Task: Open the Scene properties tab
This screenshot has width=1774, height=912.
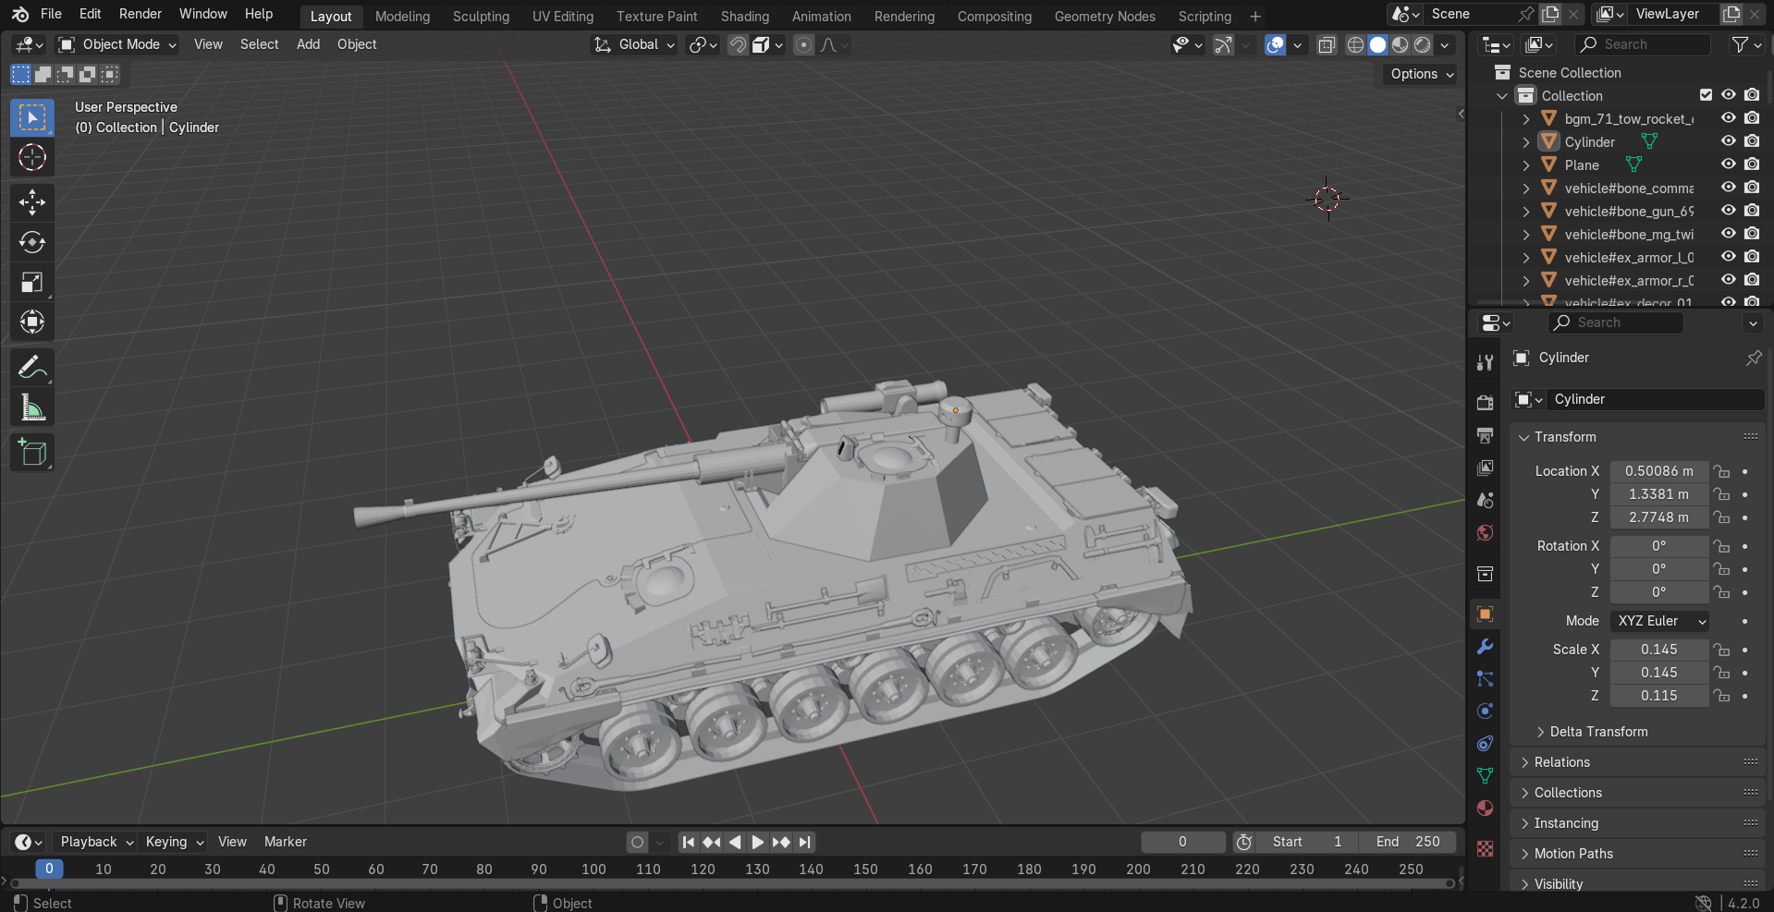Action: (1485, 500)
